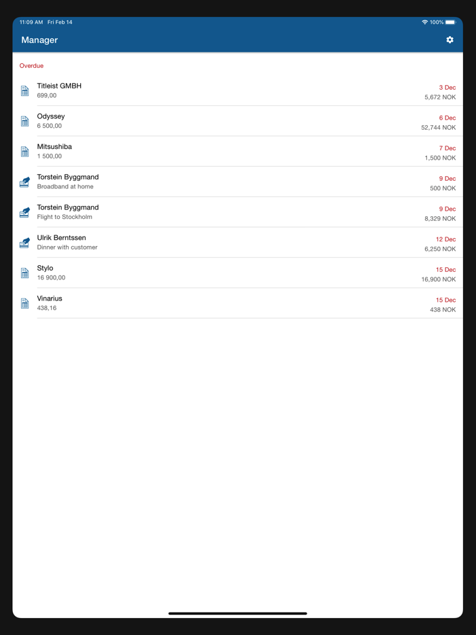Click the Wi-Fi icon in the status bar
Viewport: 476px width, 635px height.
[x=424, y=22]
